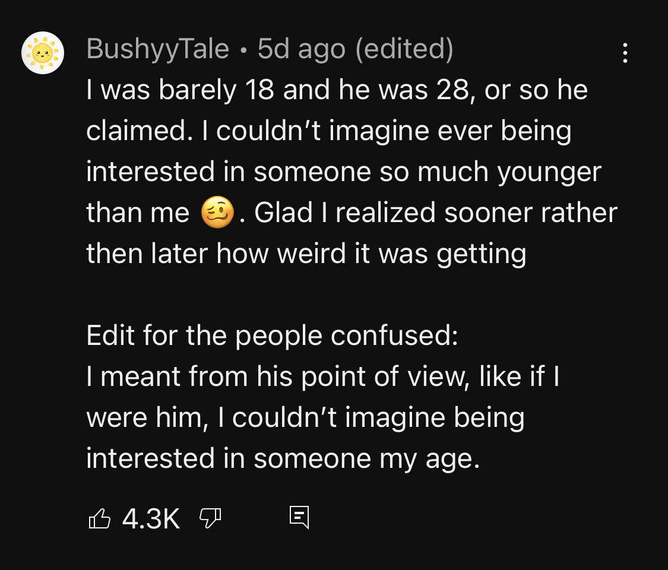
Task: Open the three-dot more options menu
Action: pos(625,53)
